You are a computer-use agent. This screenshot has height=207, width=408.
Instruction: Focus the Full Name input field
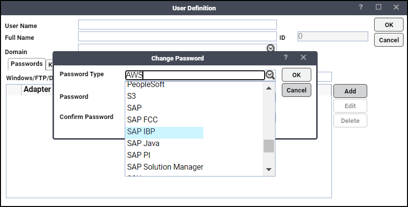pos(177,36)
